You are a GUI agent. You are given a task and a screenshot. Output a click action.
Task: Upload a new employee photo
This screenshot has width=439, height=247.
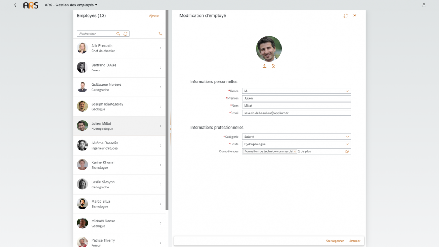264,66
